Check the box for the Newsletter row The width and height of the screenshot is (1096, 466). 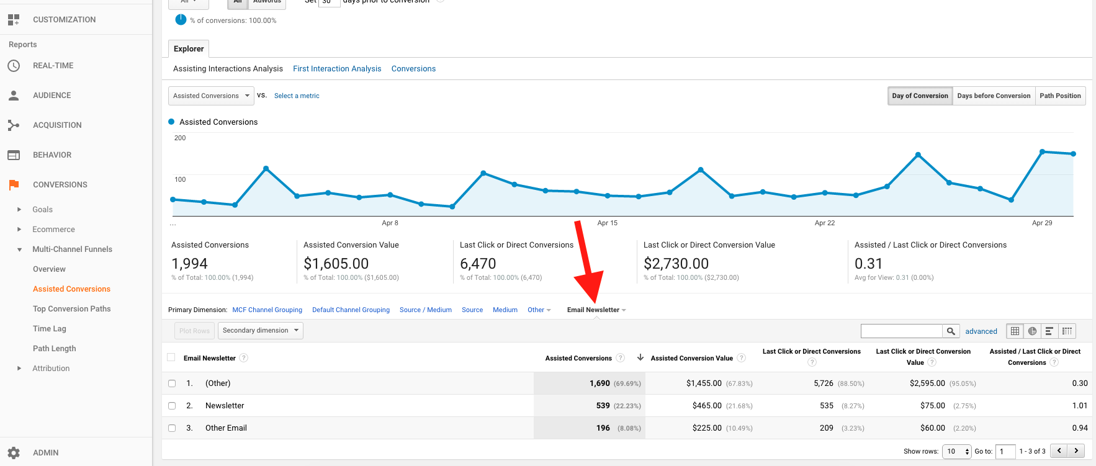click(172, 406)
